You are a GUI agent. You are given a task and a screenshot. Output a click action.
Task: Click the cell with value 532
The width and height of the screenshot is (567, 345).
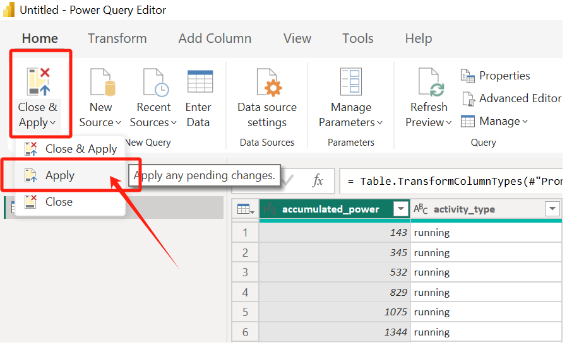click(x=335, y=272)
